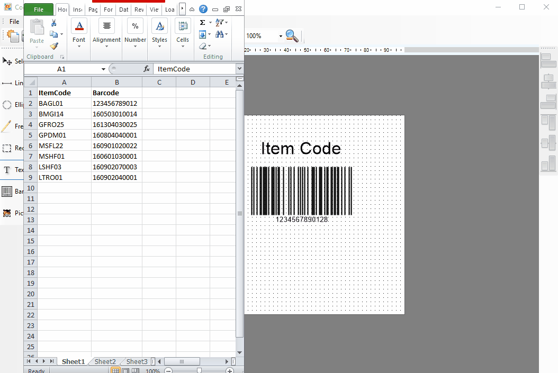Viewport: 558px width, 373px height.
Task: Click the Excel Help question mark icon
Action: pos(203,9)
